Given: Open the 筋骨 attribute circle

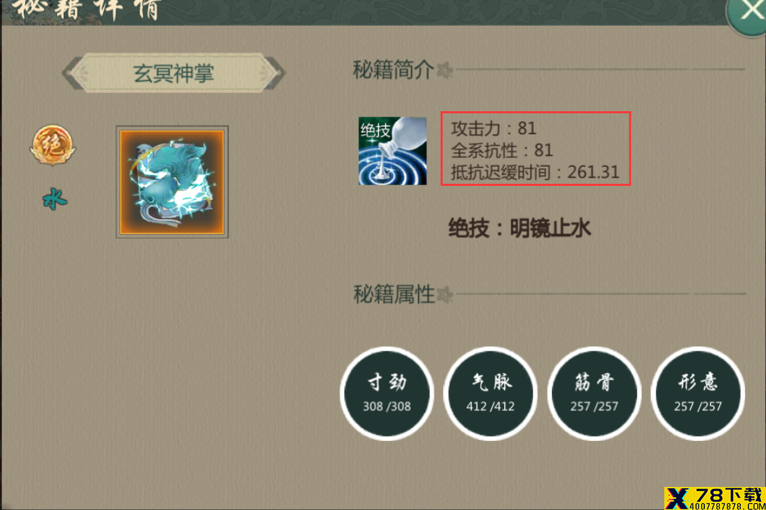Looking at the screenshot, I should pos(594,393).
